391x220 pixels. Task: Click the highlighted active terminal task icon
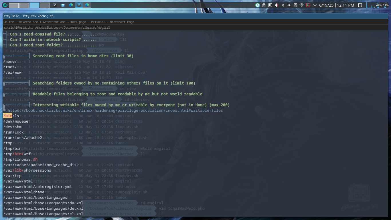coord(79,5)
